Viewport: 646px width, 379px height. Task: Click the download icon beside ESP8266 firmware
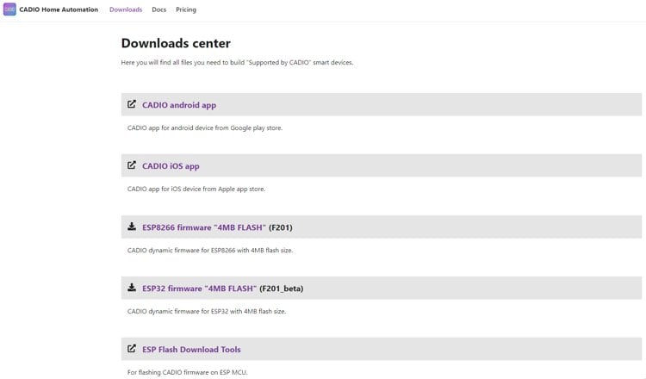pos(132,227)
